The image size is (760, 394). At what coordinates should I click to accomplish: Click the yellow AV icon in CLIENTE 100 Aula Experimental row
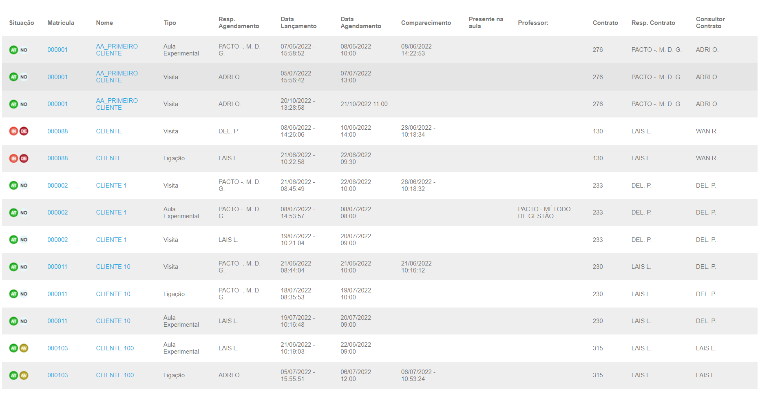click(24, 348)
